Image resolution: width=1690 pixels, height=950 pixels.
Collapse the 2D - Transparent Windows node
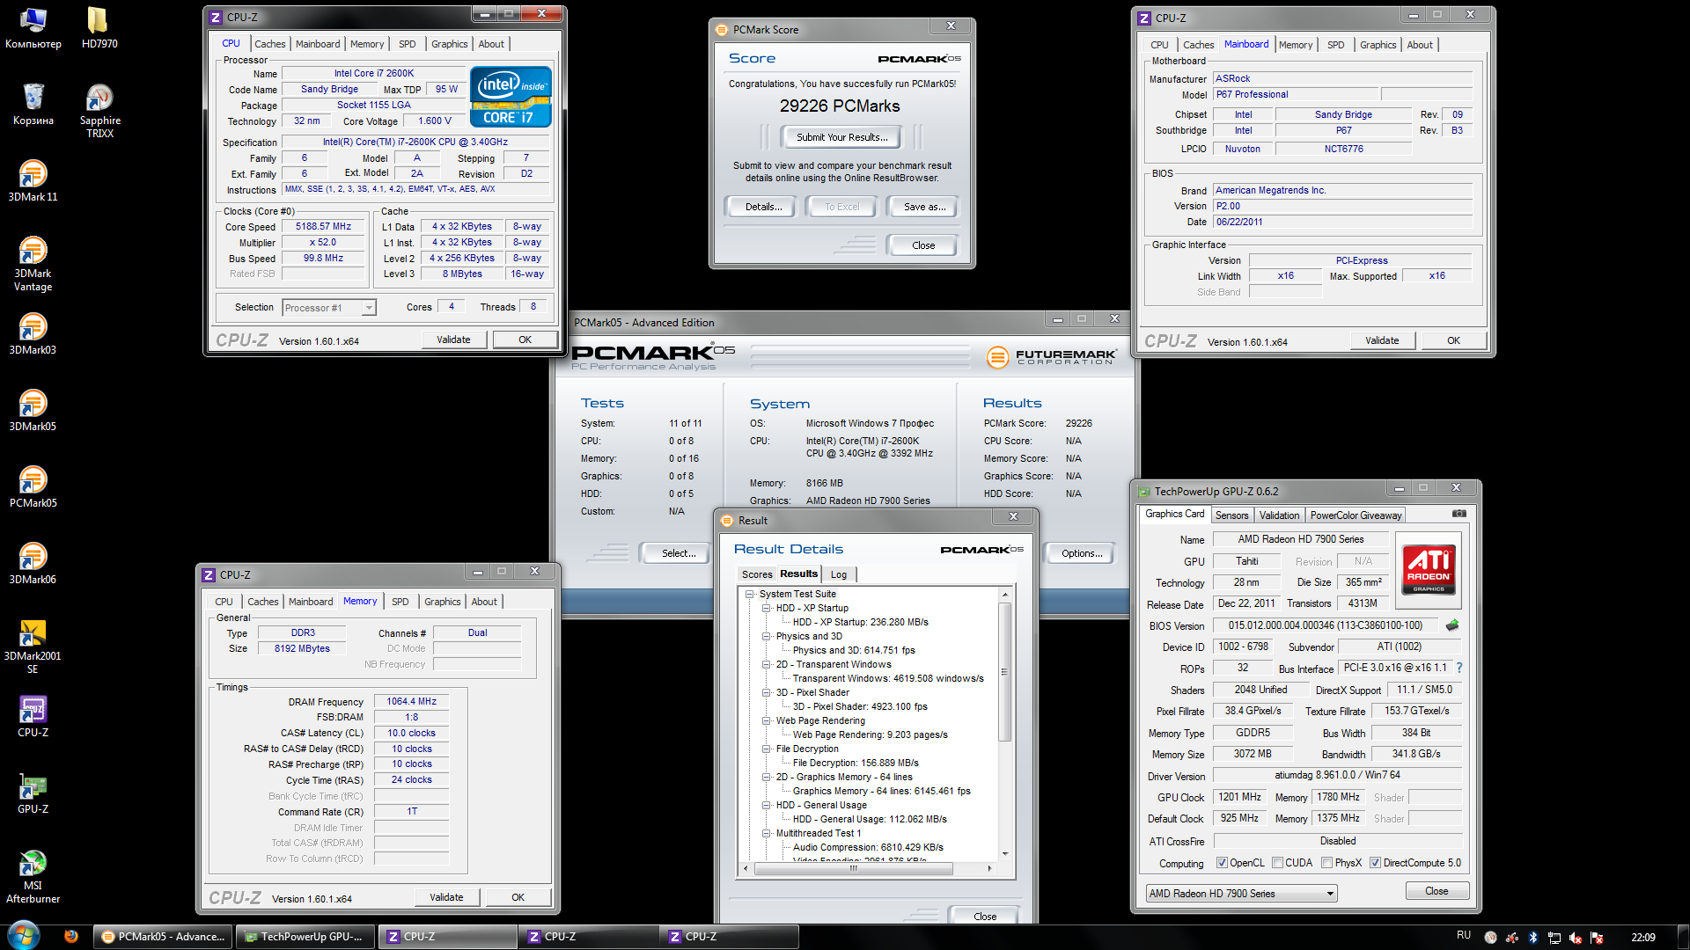[767, 665]
